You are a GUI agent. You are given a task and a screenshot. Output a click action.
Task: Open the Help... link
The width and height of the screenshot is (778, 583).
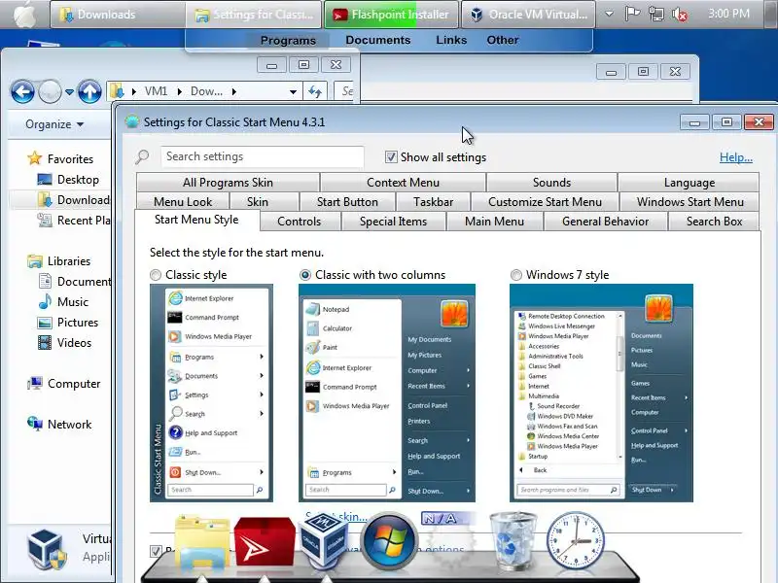[x=736, y=157]
